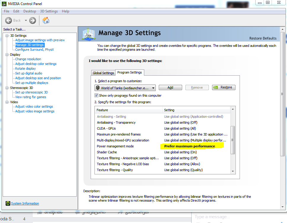
Task: Toggle Show only programs found checkbox
Action: point(96,95)
